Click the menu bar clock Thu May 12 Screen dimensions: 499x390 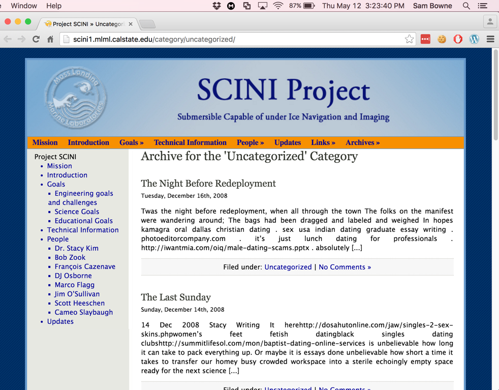[363, 6]
